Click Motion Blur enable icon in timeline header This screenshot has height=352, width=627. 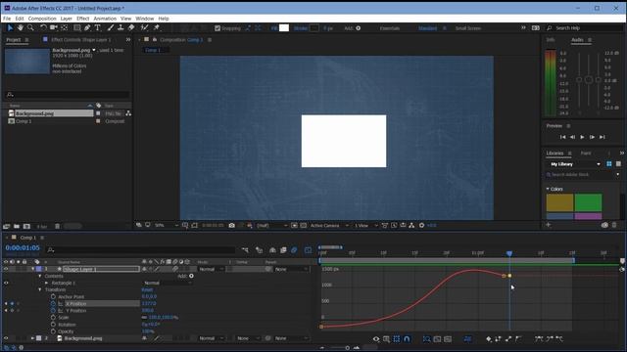coord(294,250)
